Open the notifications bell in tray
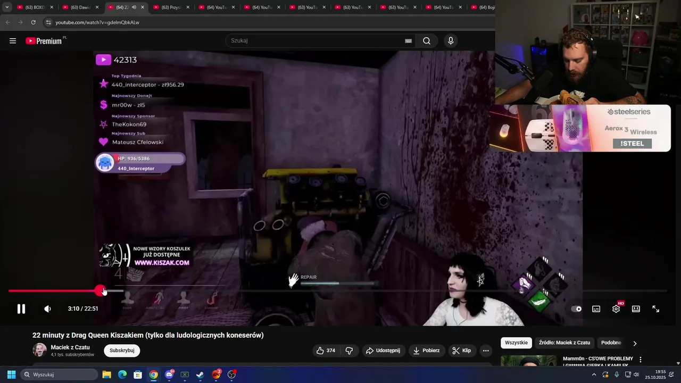Image resolution: width=681 pixels, height=383 pixels. pyautogui.click(x=671, y=374)
